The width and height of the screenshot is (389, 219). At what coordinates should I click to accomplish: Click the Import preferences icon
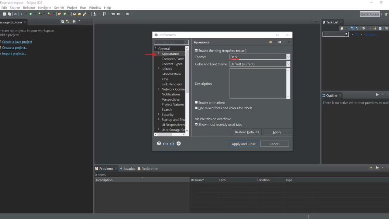point(165,143)
